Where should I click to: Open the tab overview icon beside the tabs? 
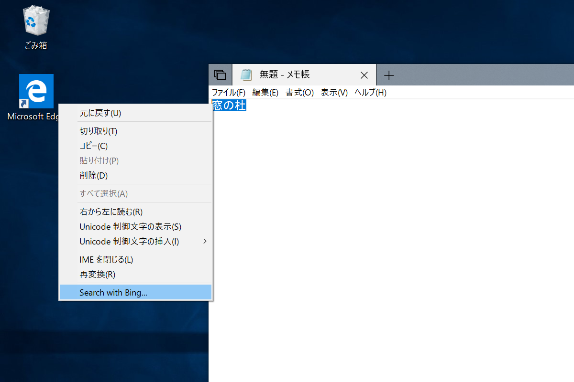[x=220, y=74]
